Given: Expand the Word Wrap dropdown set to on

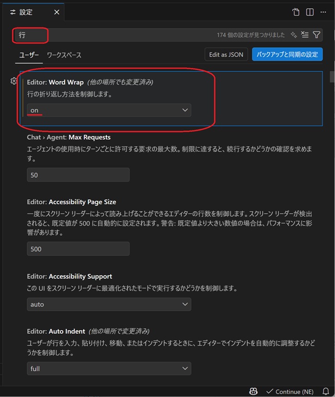Looking at the screenshot, I should tap(109, 110).
